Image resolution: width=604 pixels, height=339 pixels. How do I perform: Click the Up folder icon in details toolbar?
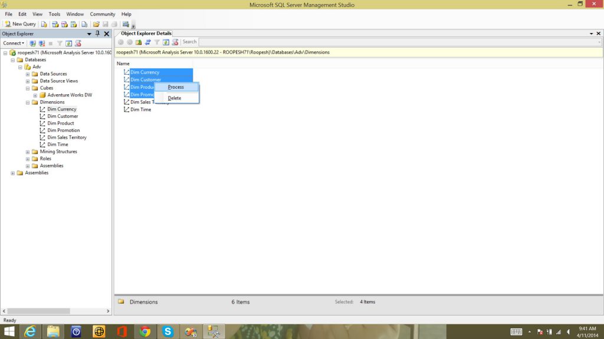tap(139, 42)
